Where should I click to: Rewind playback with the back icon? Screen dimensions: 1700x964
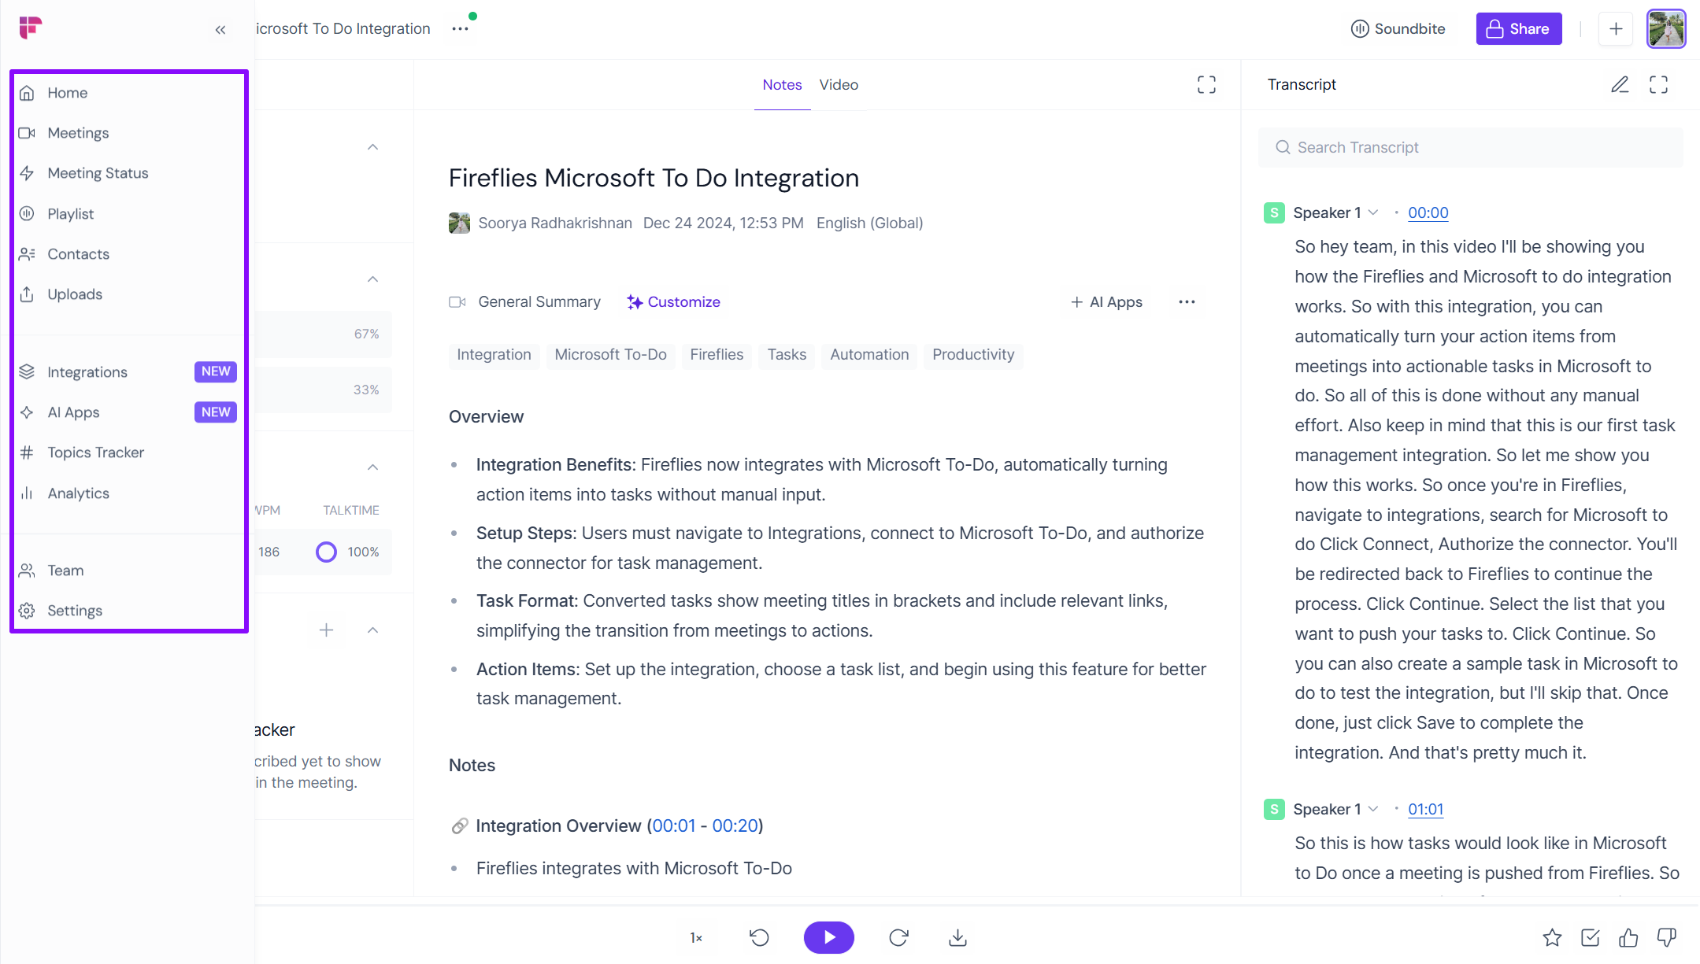coord(759,938)
